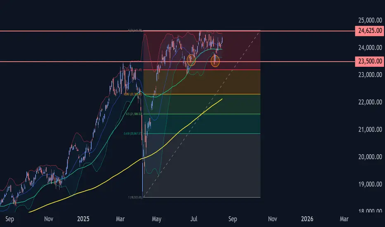The image size is (385, 227).
Task: Click the 23,000.00 price axis label
Action: click(x=370, y=75)
